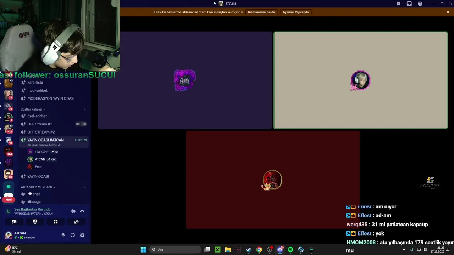Collapse ATCANBEY MEYDANI category
454x255 pixels.
point(38,187)
